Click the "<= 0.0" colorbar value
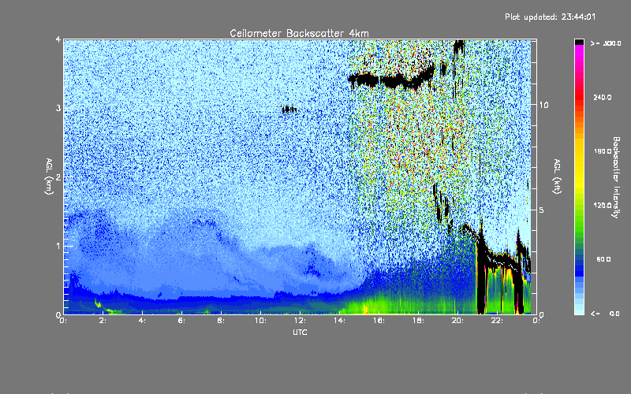Image resolution: width=631 pixels, height=394 pixels. tap(605, 314)
